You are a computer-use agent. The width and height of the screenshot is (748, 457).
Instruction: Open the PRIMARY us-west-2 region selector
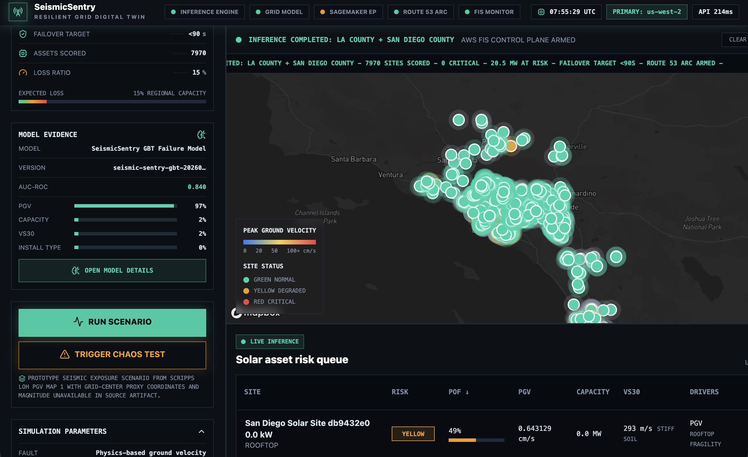click(x=646, y=12)
